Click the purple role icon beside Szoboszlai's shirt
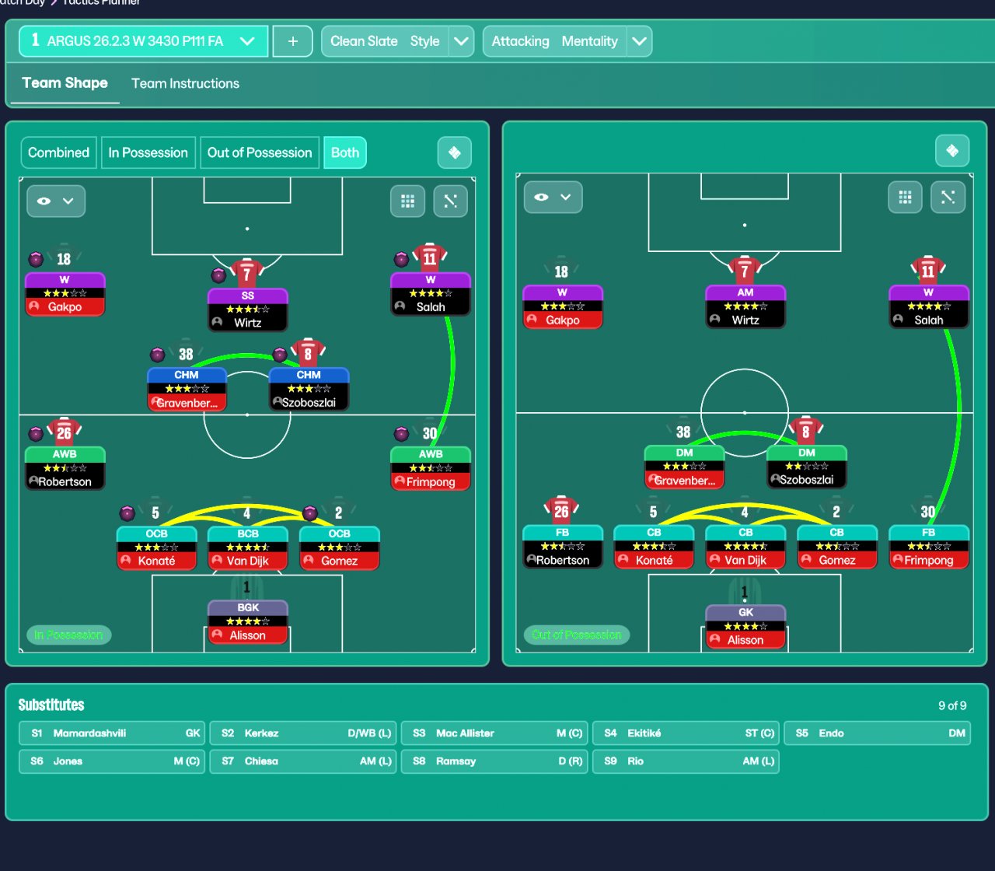Screen dimensions: 995x871 click(280, 355)
